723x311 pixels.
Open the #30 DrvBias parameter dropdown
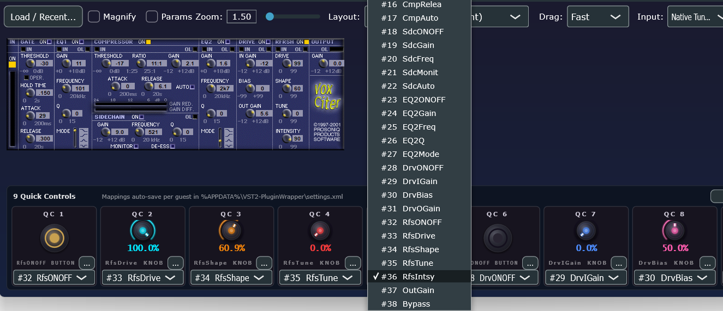click(x=675, y=278)
